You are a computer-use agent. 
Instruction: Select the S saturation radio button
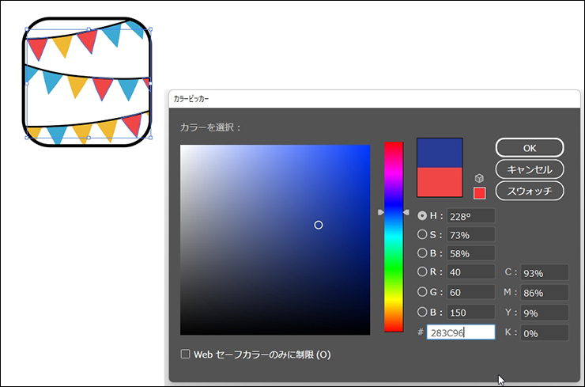pyautogui.click(x=422, y=234)
